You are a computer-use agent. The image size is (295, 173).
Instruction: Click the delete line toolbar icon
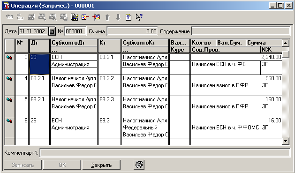pyautogui.click(x=53, y=17)
